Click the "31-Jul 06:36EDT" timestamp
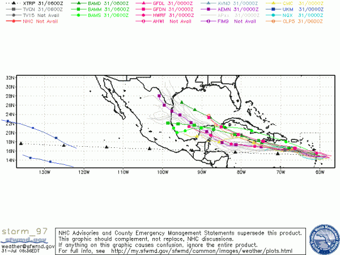 click(x=20, y=251)
